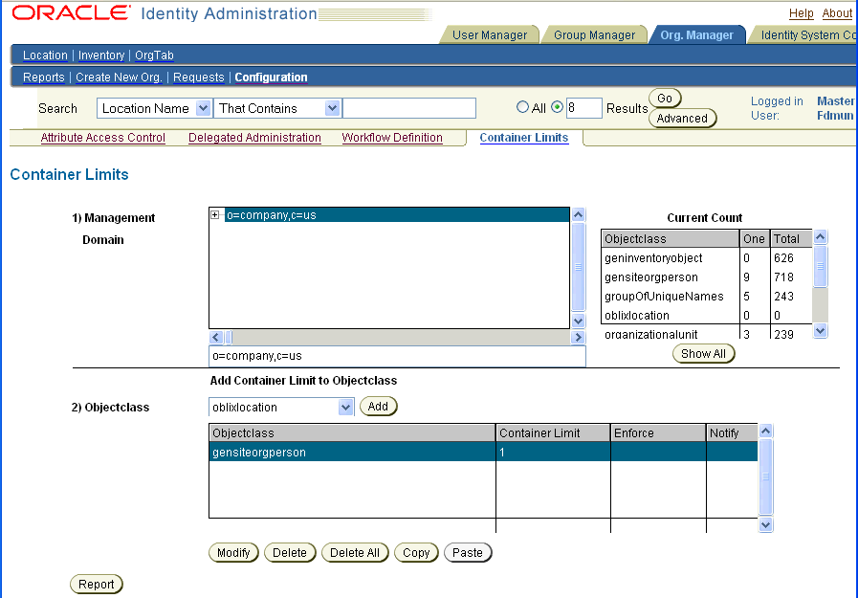858x598 pixels.
Task: Click Current Count table scroll down arrow
Action: pos(820,330)
